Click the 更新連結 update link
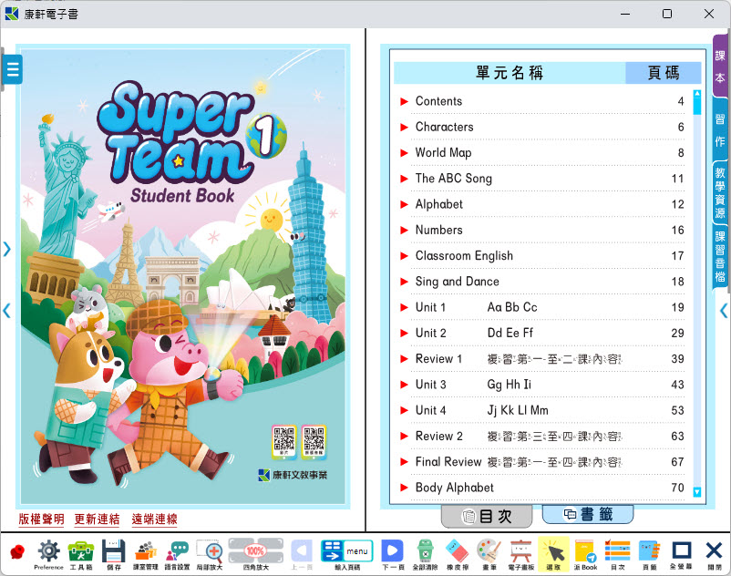This screenshot has height=576, width=731. pyautogui.click(x=97, y=519)
